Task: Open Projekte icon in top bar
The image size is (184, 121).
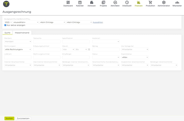Action: coord(103,2)
